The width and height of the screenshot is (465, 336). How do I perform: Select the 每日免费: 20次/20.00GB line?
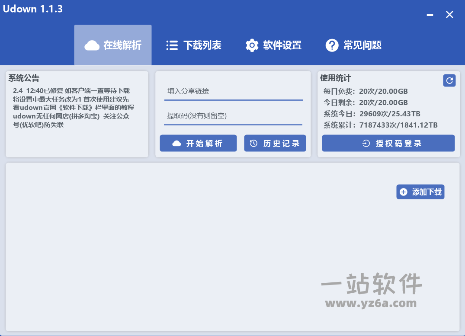pos(366,91)
